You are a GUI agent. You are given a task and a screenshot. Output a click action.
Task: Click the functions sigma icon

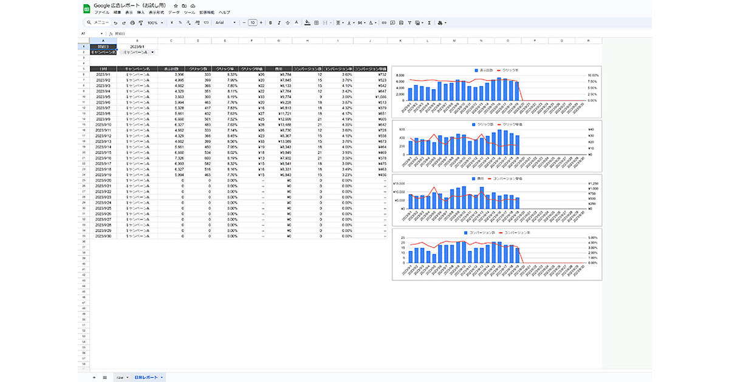point(430,23)
